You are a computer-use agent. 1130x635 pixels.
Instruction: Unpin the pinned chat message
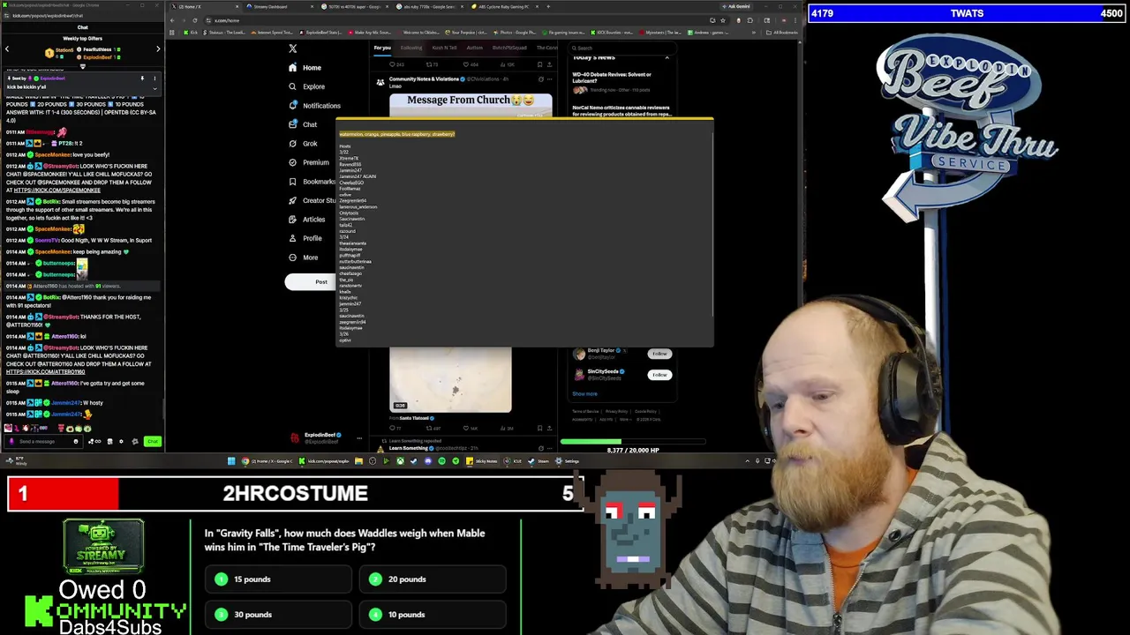142,78
